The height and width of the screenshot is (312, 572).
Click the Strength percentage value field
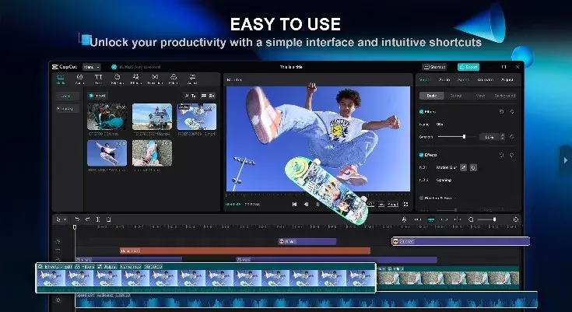(490, 137)
